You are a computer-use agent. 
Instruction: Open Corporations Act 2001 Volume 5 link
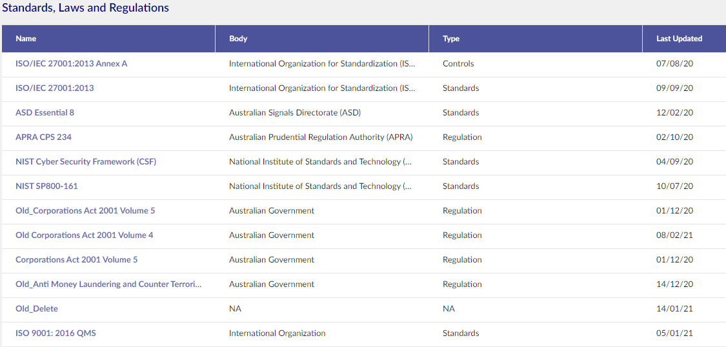pos(76,260)
